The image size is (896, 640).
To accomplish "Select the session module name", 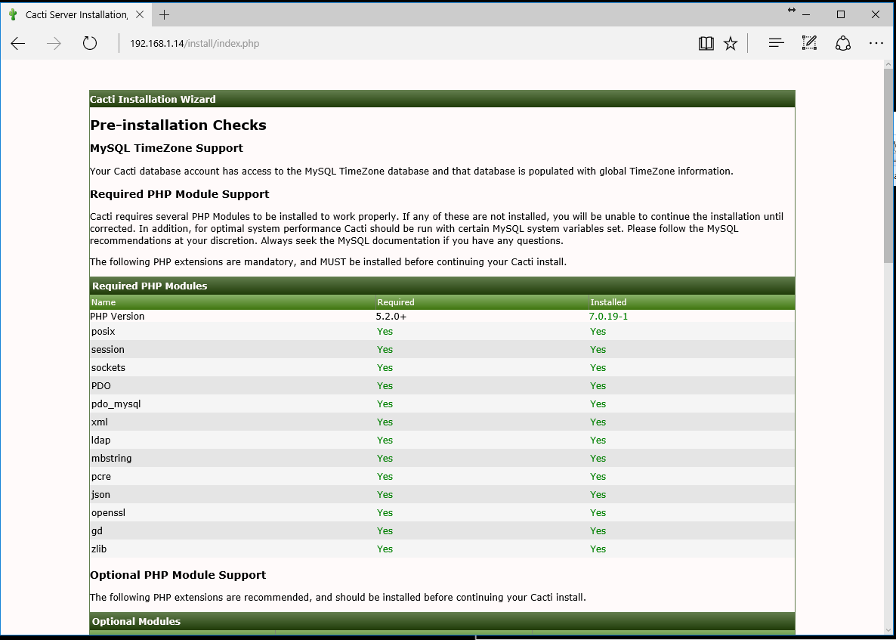I will 107,349.
